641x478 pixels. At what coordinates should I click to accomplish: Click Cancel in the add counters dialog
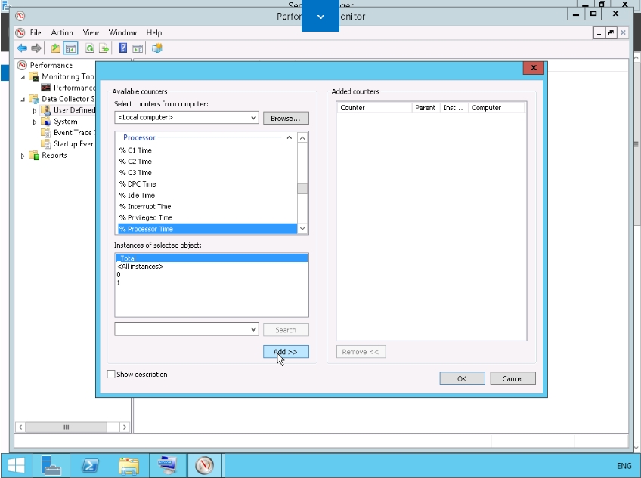[x=512, y=379]
